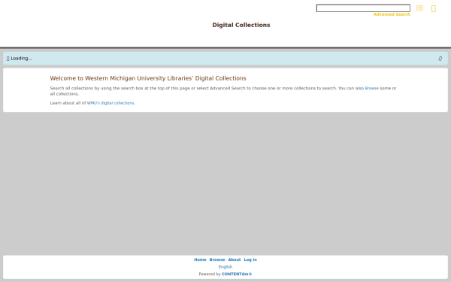Open the CONTENTdm link

(x=237, y=274)
